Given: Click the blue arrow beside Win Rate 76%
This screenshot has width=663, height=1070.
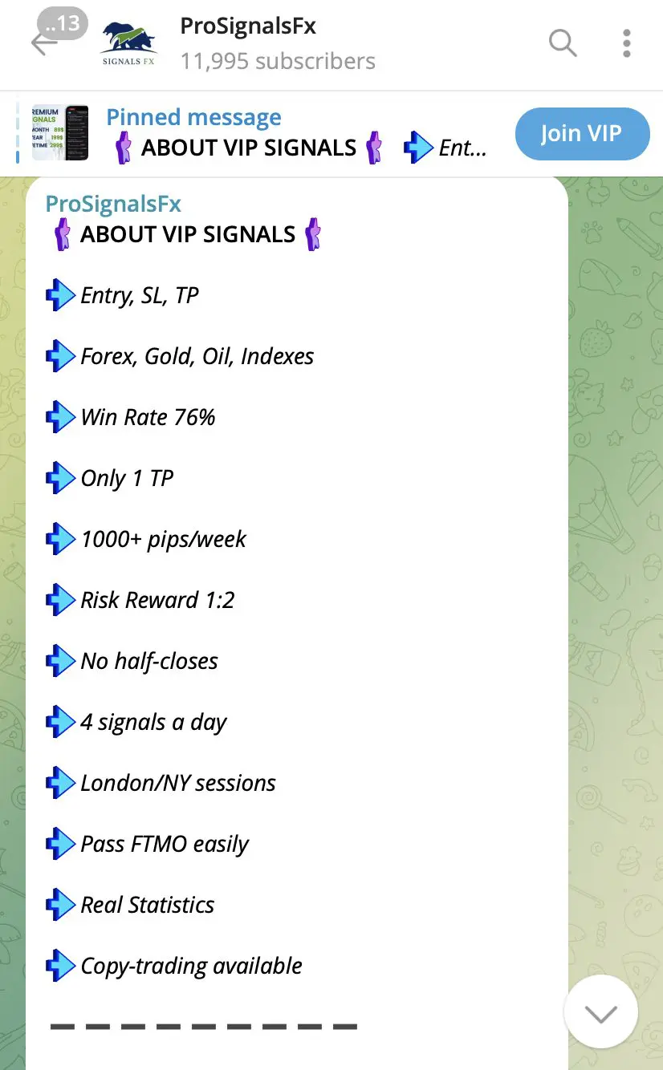Looking at the screenshot, I should (x=60, y=417).
